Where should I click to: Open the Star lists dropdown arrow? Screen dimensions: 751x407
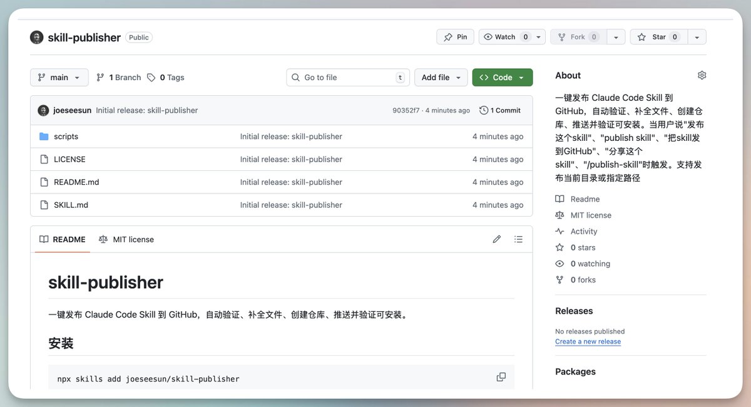click(x=697, y=37)
